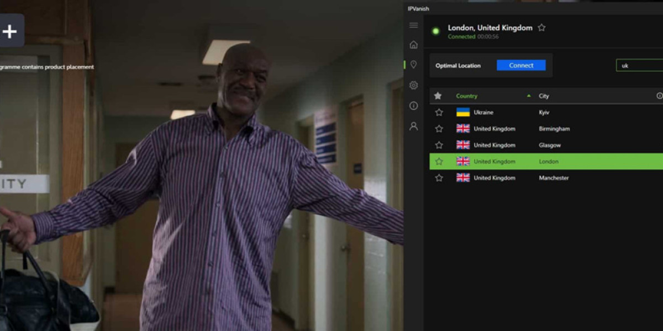Toggle favorite star for Ukraine Kyiv
This screenshot has width=663, height=331.
click(439, 113)
